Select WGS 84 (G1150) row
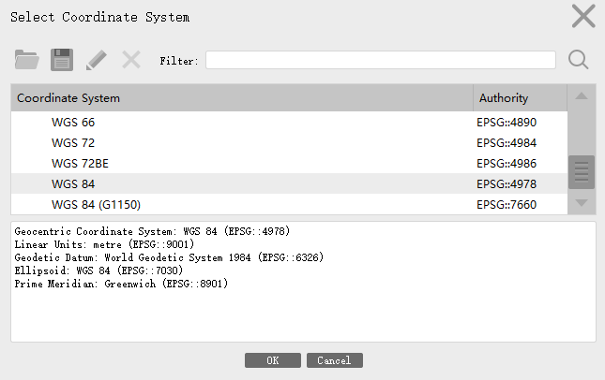This screenshot has width=605, height=380. (289, 204)
